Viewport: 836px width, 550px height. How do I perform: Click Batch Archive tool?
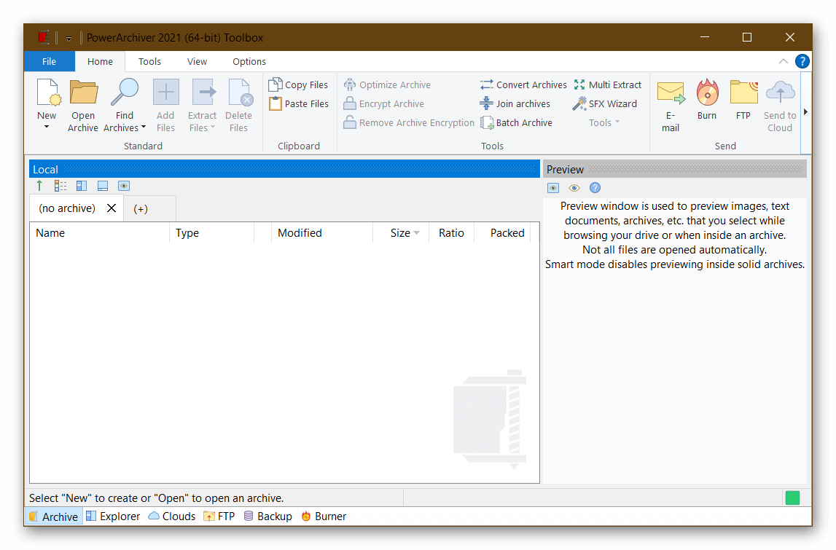click(x=516, y=122)
